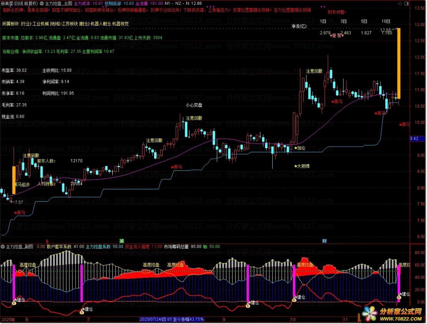Click the 新美星(日线 前复权) chart title
Viewport: 427px width, 324px height.
click(x=19, y=3)
